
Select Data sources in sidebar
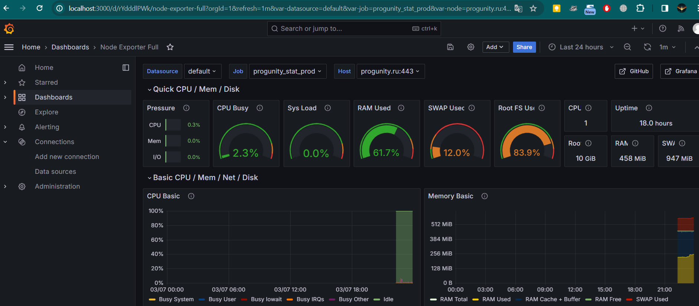pos(55,172)
